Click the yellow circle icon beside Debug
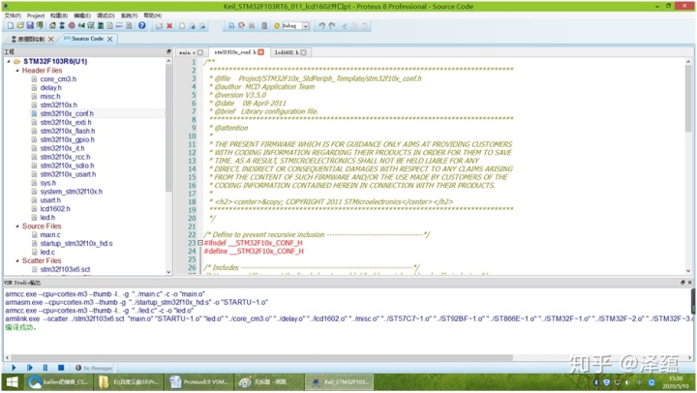Viewport: 697px width, 393px height. click(277, 26)
